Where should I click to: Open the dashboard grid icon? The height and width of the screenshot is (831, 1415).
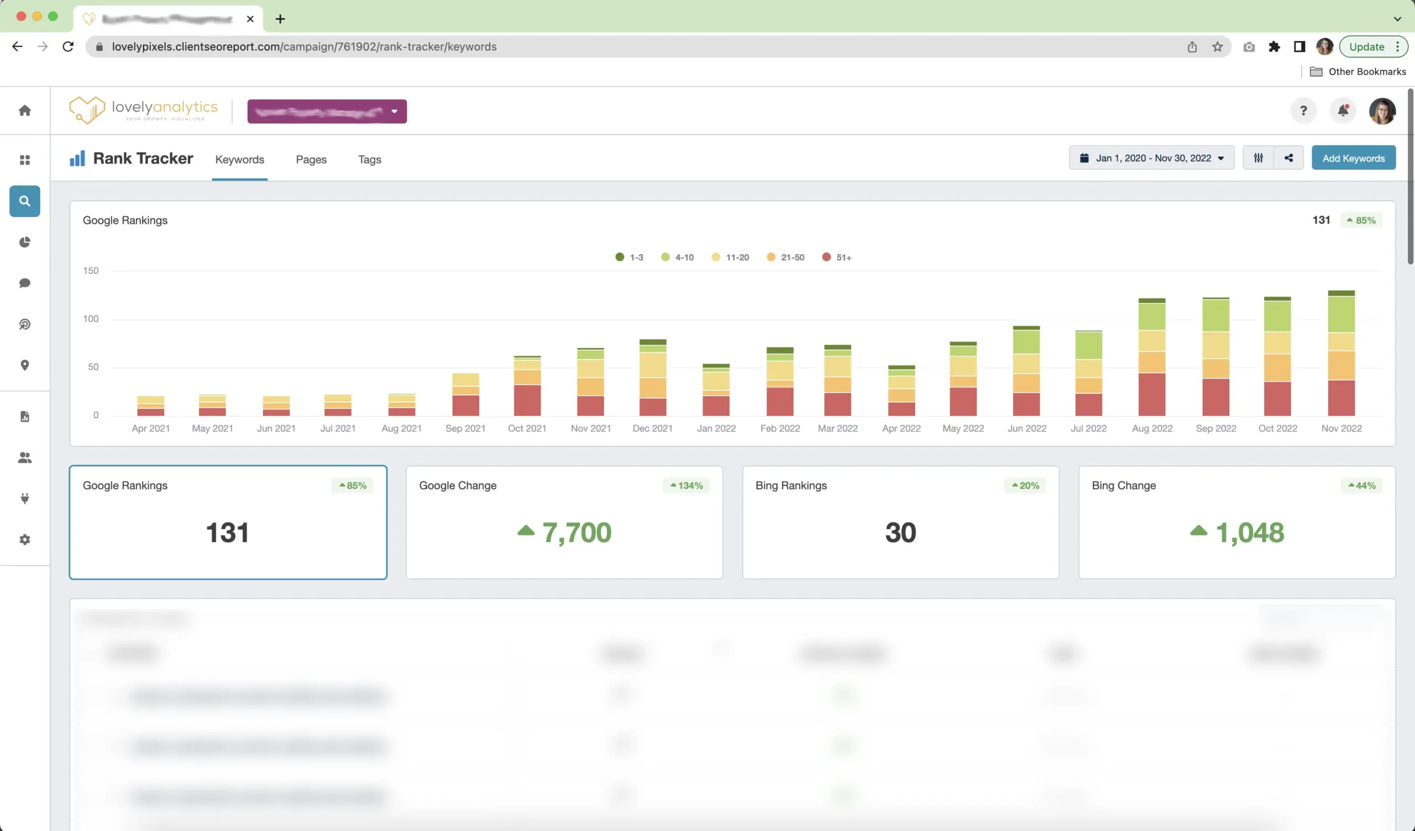coord(25,160)
